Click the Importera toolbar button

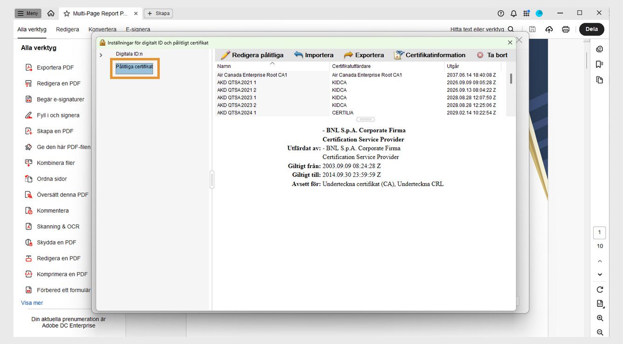click(314, 55)
